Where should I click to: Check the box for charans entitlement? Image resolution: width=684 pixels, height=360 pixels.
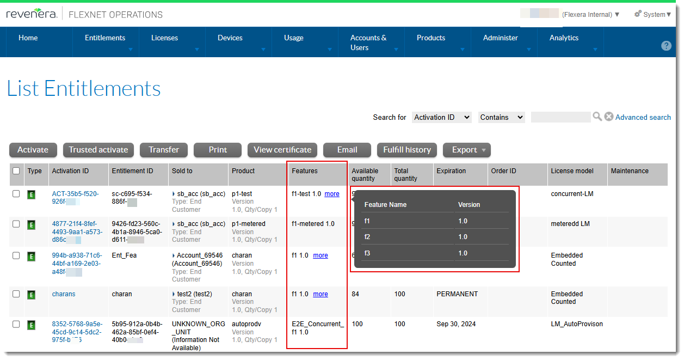coord(16,294)
